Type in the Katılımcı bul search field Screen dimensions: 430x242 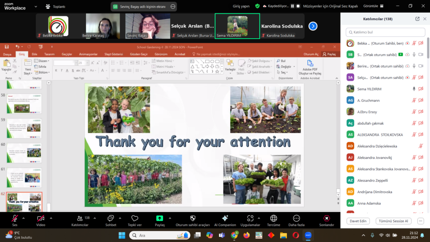(x=384, y=32)
